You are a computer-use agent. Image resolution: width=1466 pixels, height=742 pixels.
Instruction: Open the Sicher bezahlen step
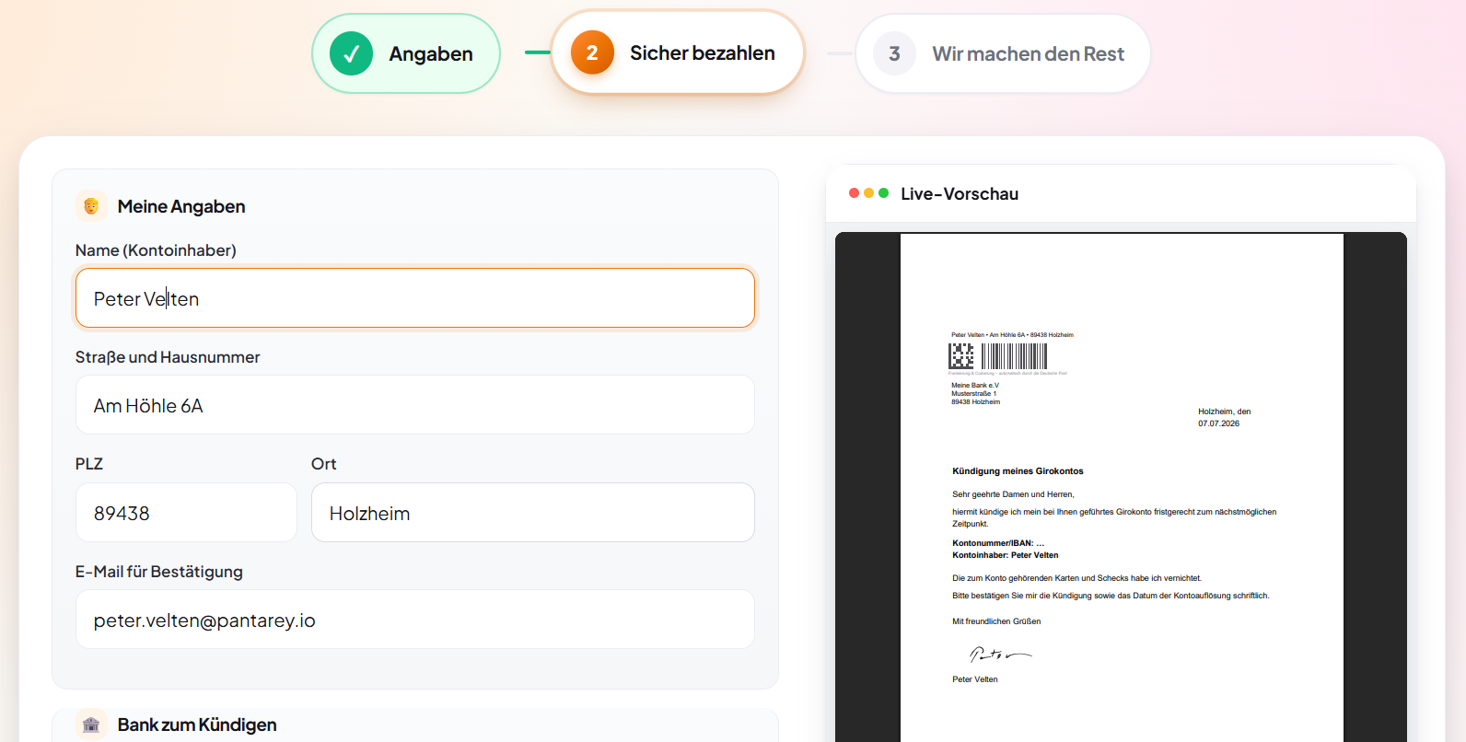(678, 52)
